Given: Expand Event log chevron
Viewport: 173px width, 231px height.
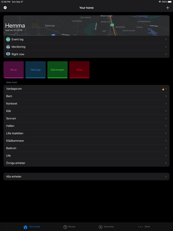Looking at the screenshot, I should [x=166, y=39].
